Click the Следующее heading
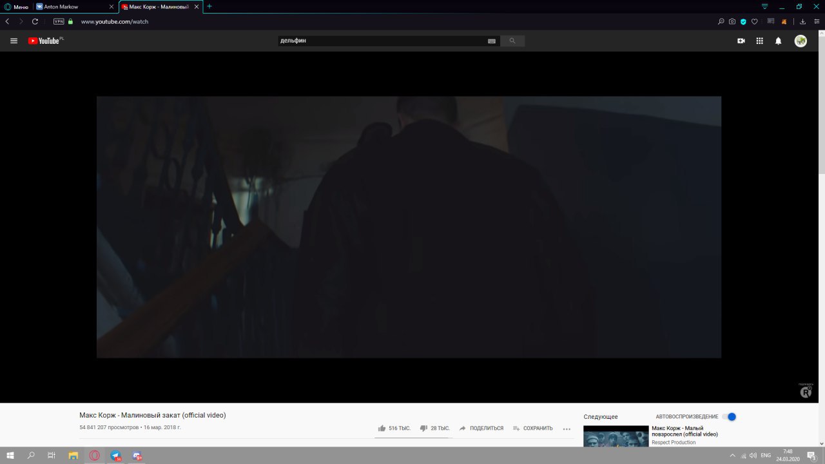 pos(601,417)
